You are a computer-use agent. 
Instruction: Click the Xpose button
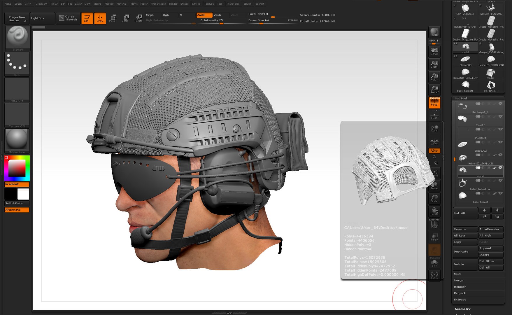tap(434, 274)
